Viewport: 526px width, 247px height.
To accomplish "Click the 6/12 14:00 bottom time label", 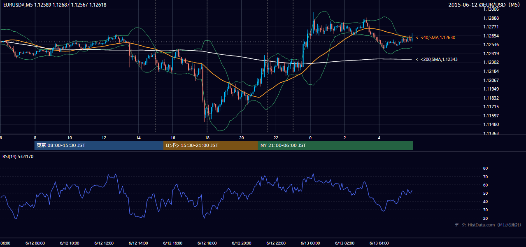I will (138, 243).
